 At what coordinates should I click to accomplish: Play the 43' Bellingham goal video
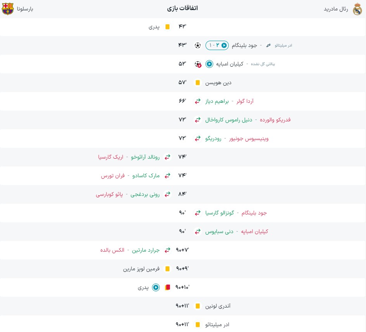(224, 45)
